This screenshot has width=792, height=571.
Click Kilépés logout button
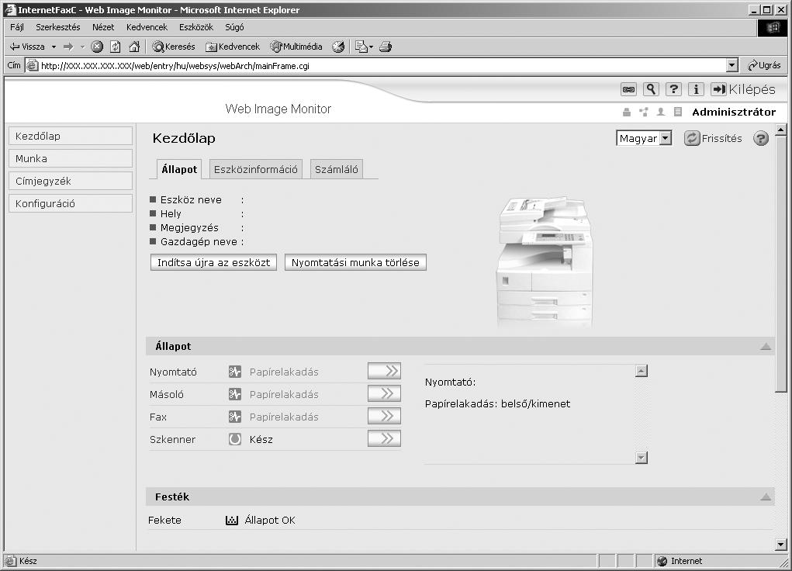tap(743, 89)
